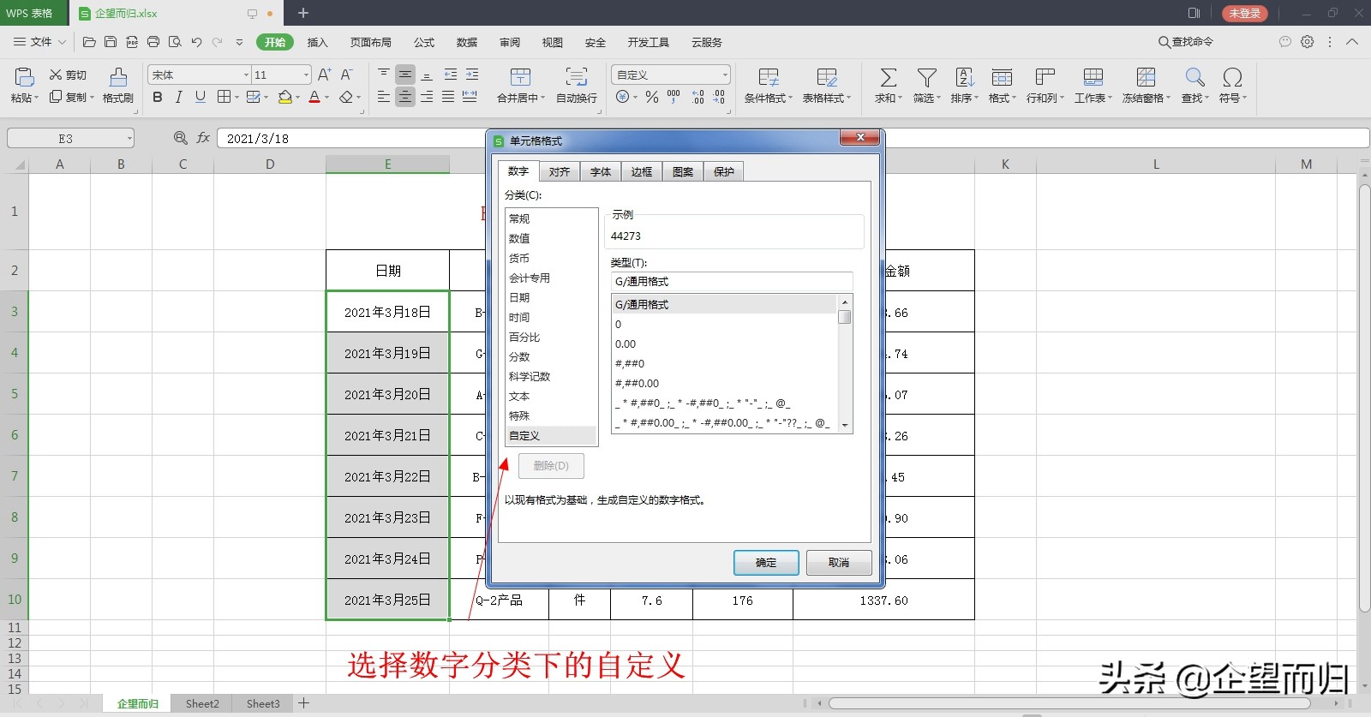This screenshot has width=1371, height=717.
Task: Select 自定义 in the category list
Action: point(551,435)
